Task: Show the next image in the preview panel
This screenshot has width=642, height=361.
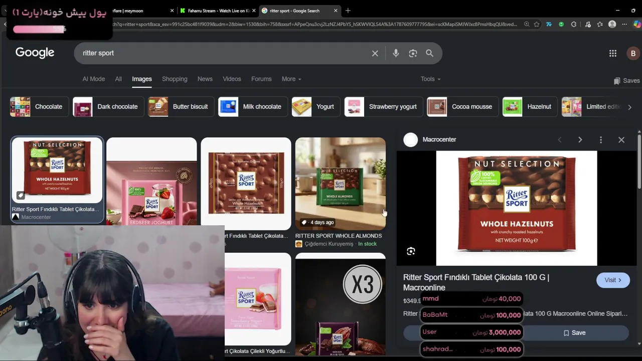Action: click(x=580, y=140)
